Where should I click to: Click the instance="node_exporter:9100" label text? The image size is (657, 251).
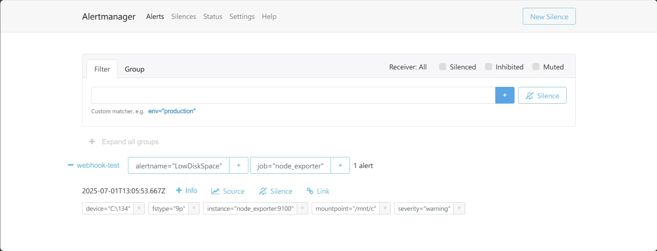pyautogui.click(x=250, y=208)
